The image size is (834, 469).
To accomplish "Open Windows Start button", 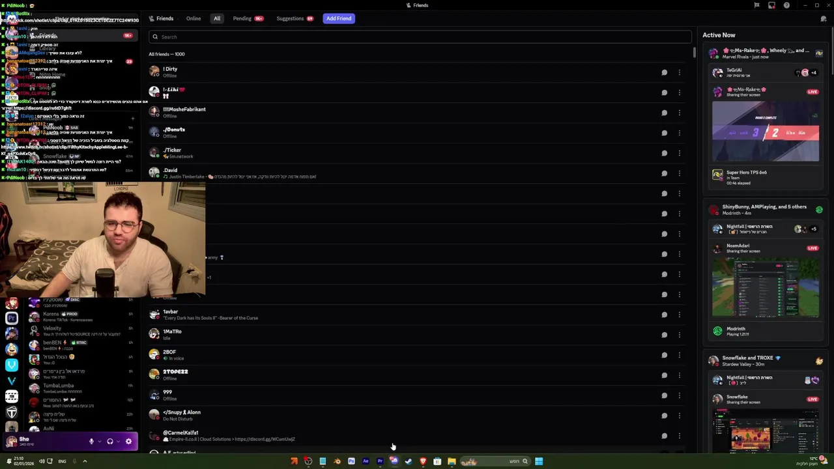I will (539, 461).
